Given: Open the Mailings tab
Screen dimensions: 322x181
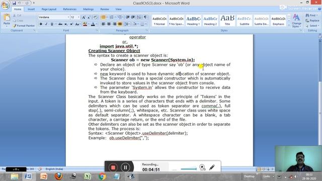Looking at the screenshot, I should point(89,9).
